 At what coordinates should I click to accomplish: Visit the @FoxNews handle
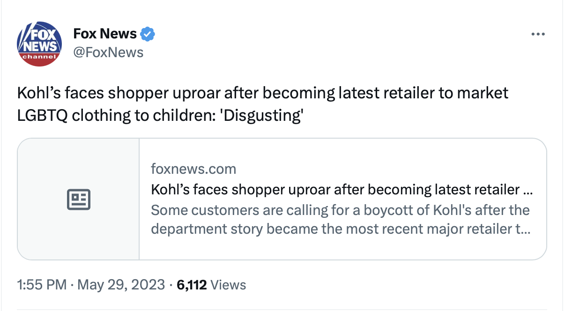108,52
